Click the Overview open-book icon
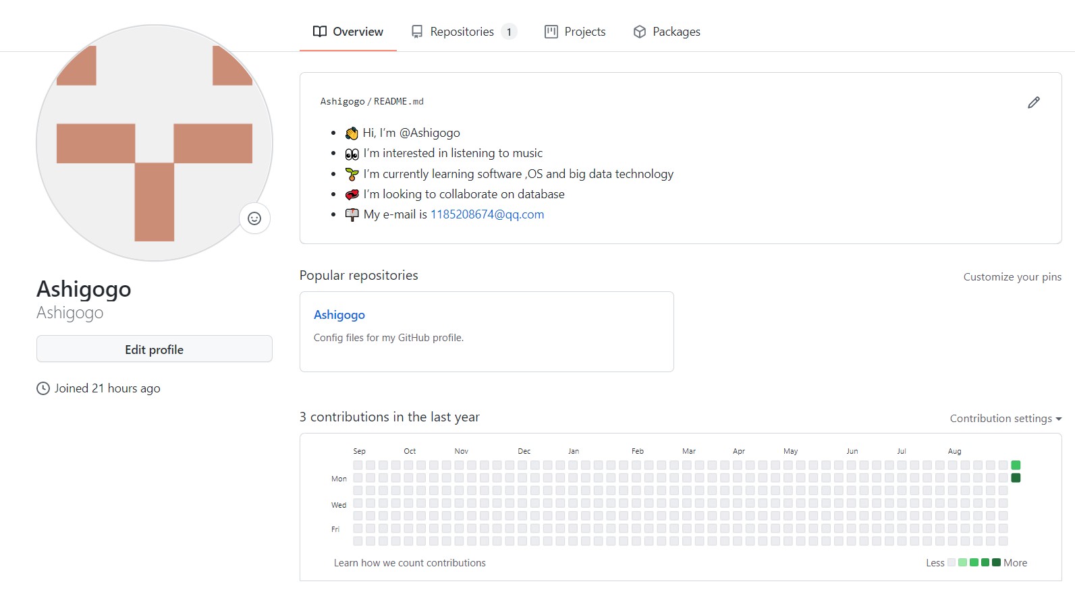Screen dimensions: 1075x594 [320, 32]
